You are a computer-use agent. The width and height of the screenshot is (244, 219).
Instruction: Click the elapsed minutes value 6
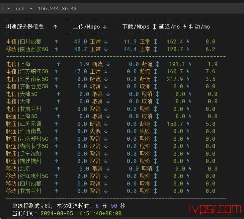click(97, 206)
